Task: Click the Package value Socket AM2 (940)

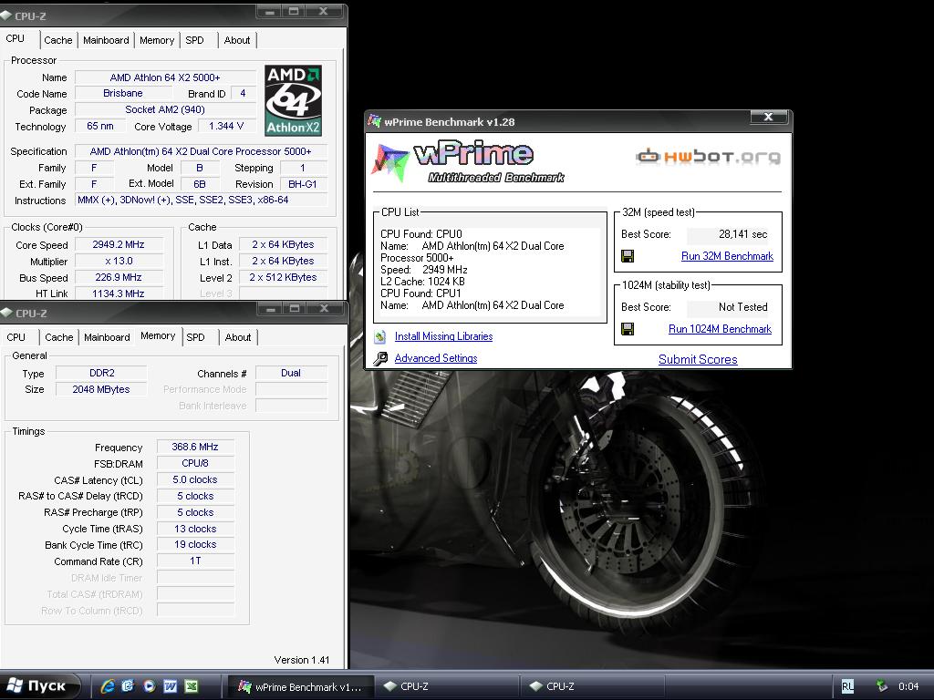Action: [x=165, y=109]
